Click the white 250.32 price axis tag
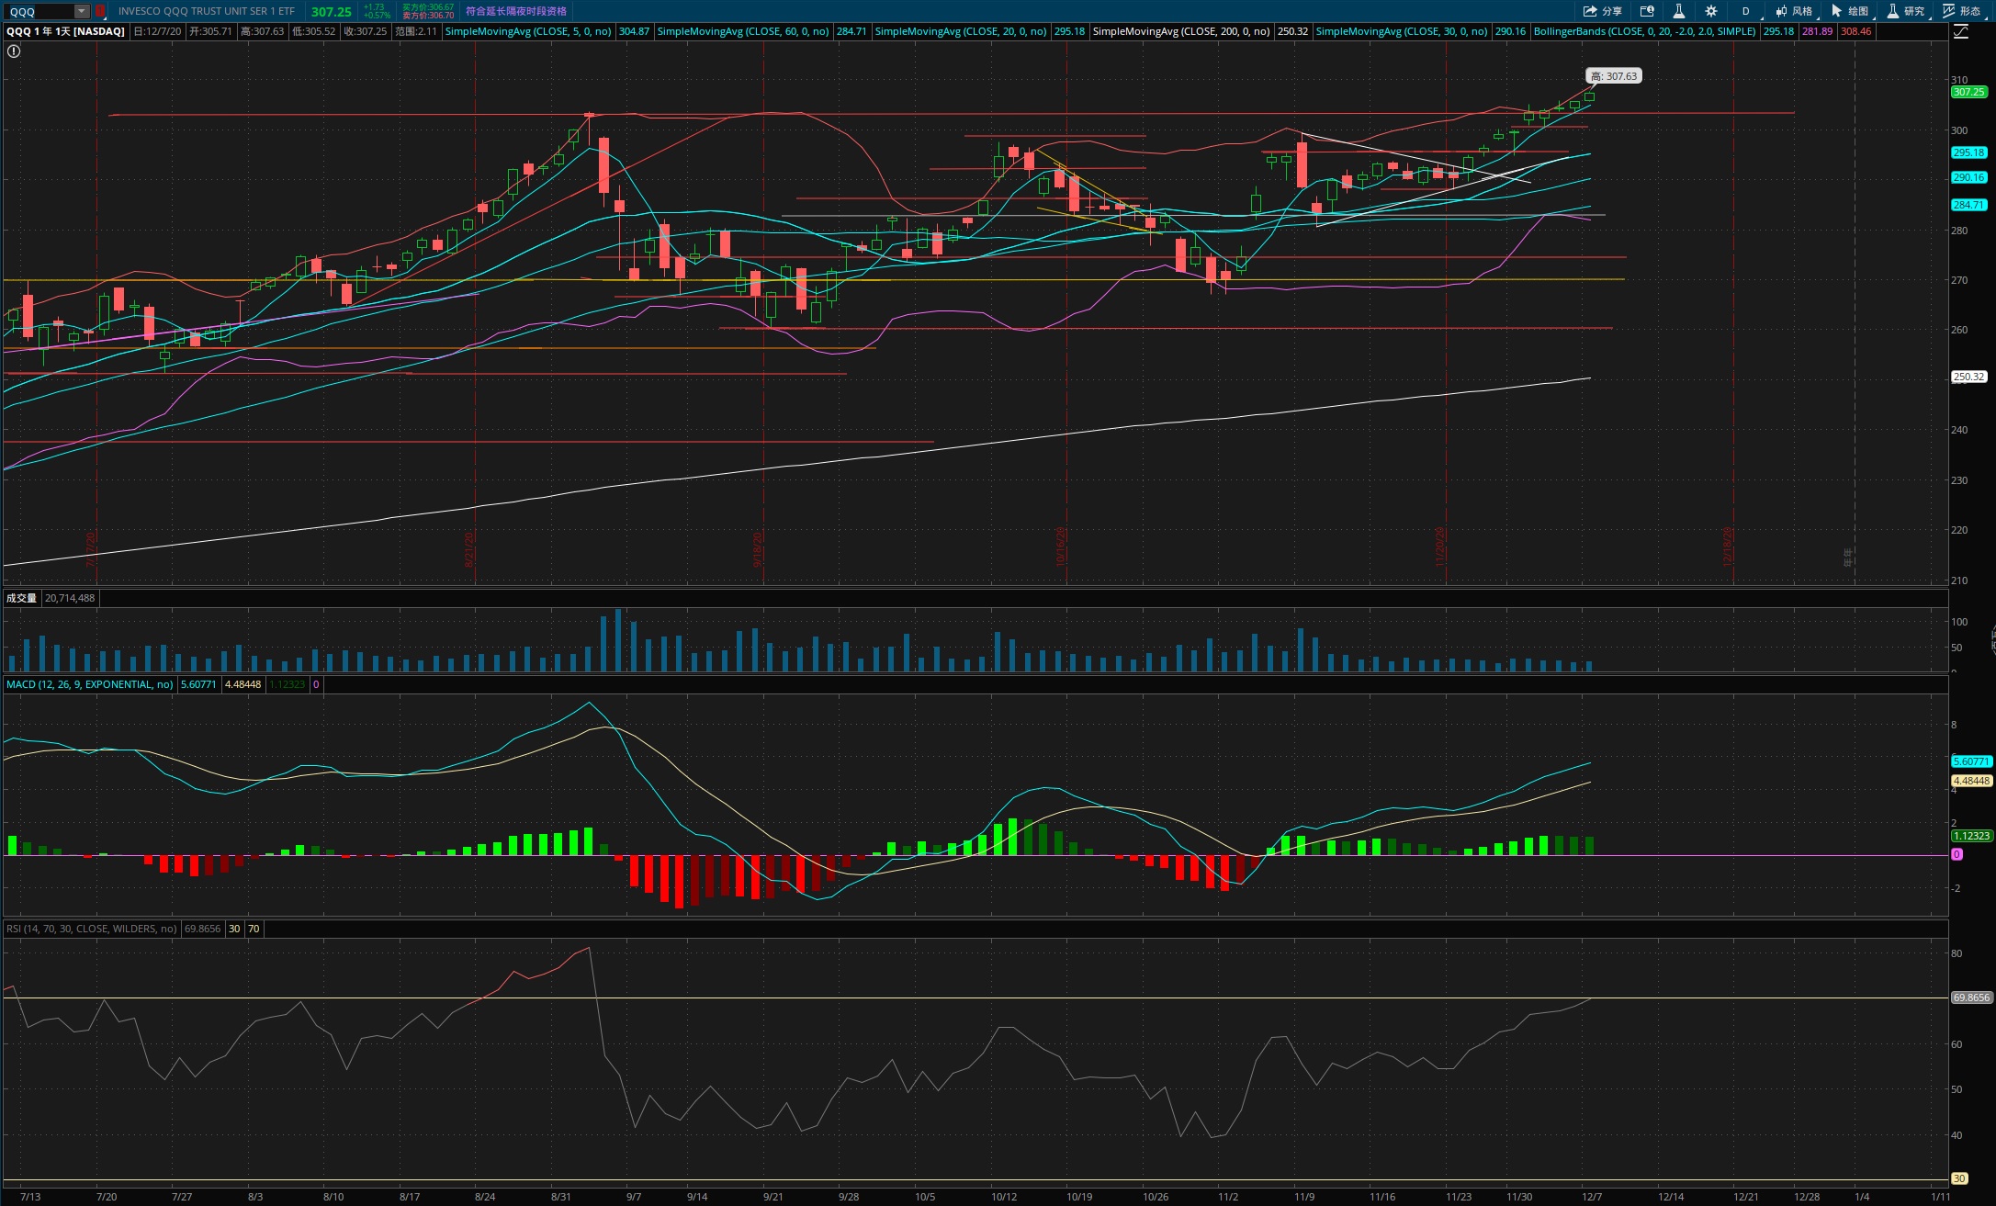 [x=1968, y=377]
